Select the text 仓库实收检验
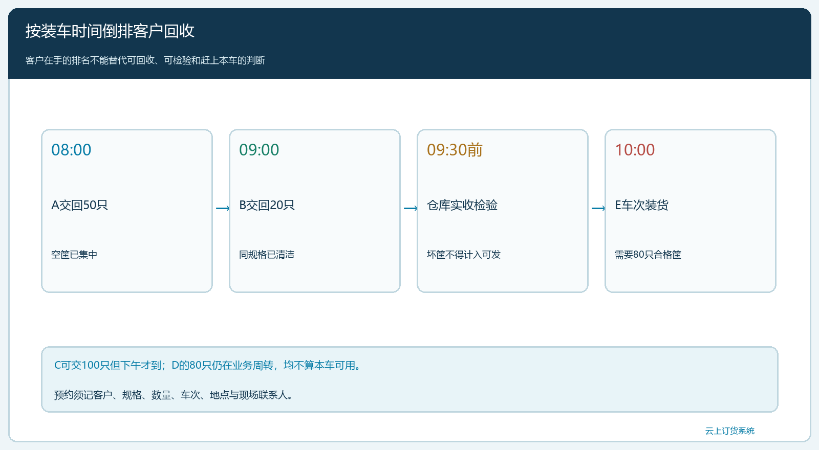This screenshot has height=450, width=819. point(462,205)
